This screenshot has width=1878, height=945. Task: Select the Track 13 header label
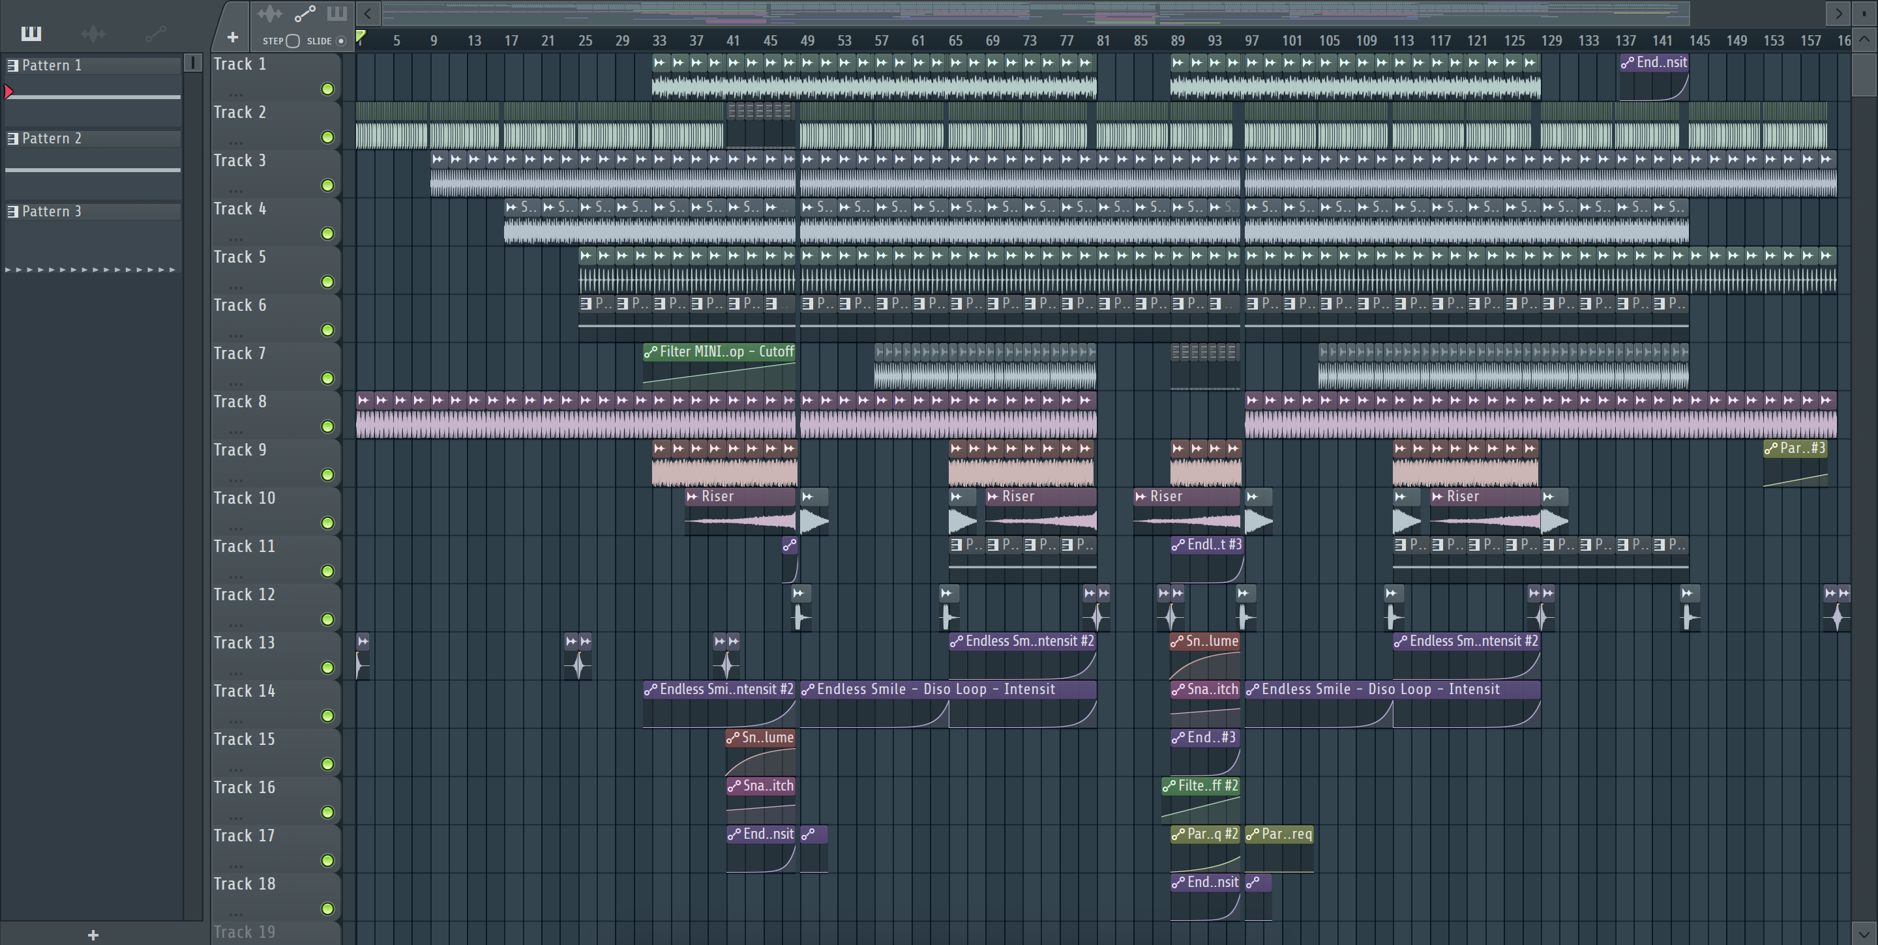coord(245,643)
